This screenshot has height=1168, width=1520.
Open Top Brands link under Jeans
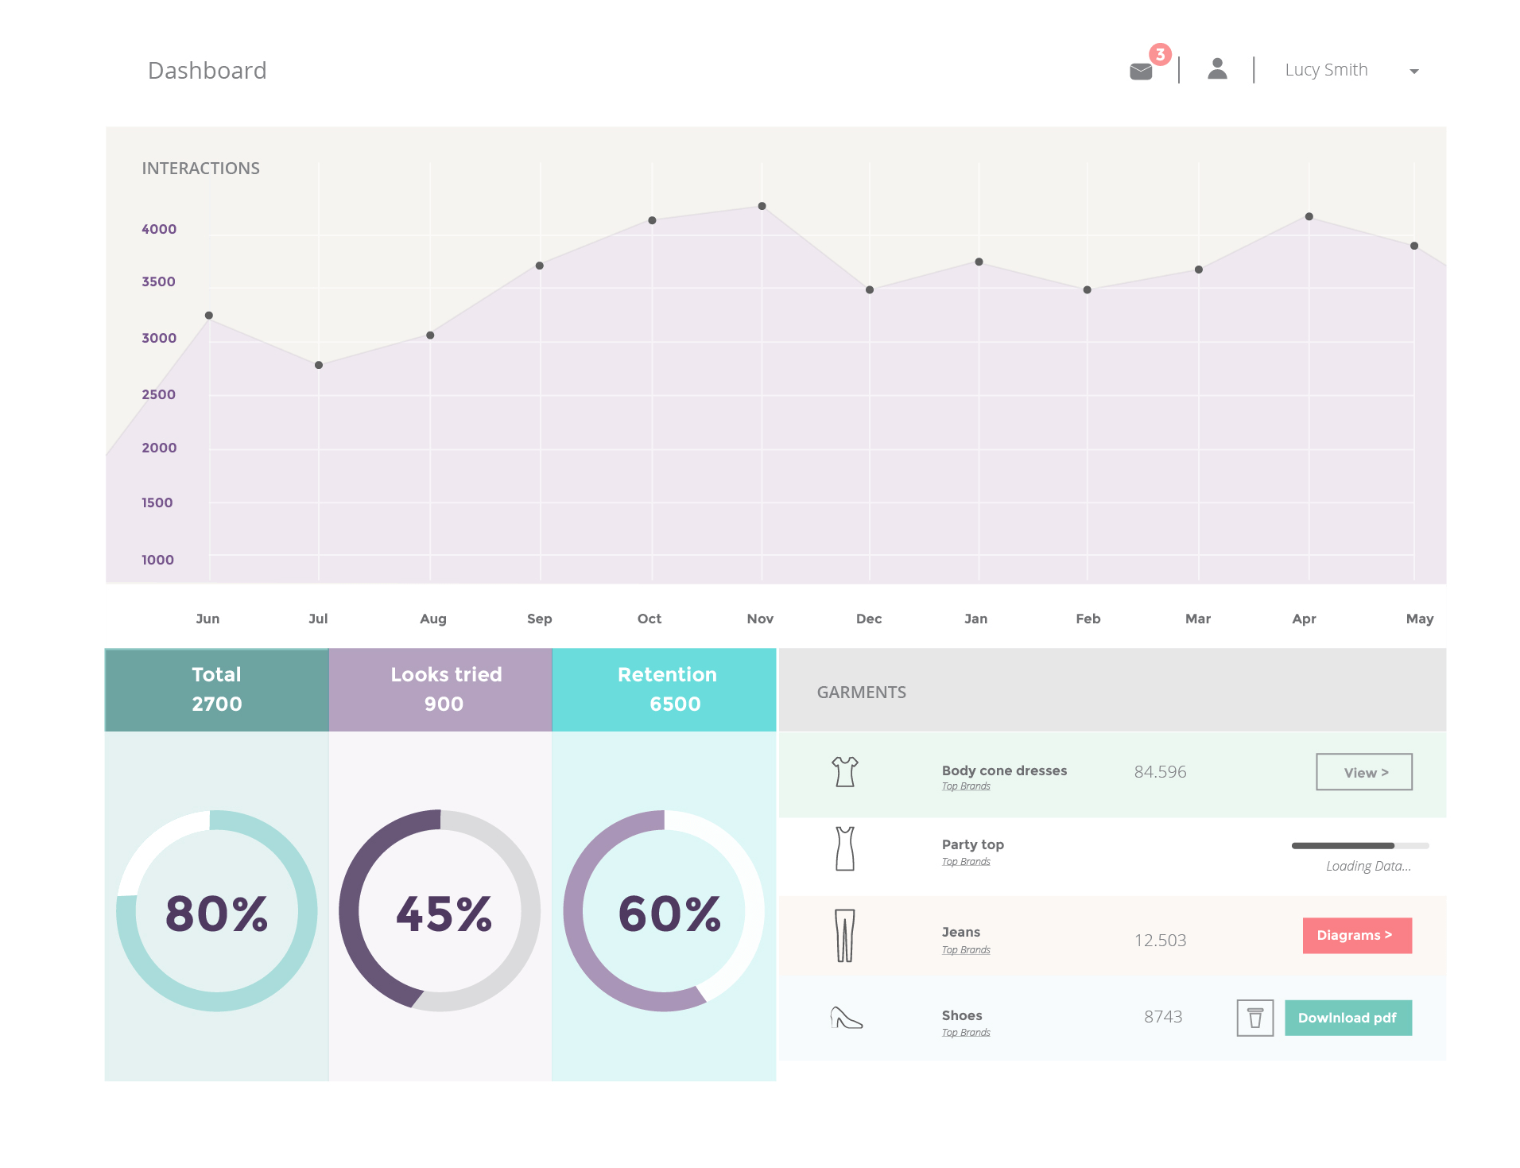(x=966, y=950)
